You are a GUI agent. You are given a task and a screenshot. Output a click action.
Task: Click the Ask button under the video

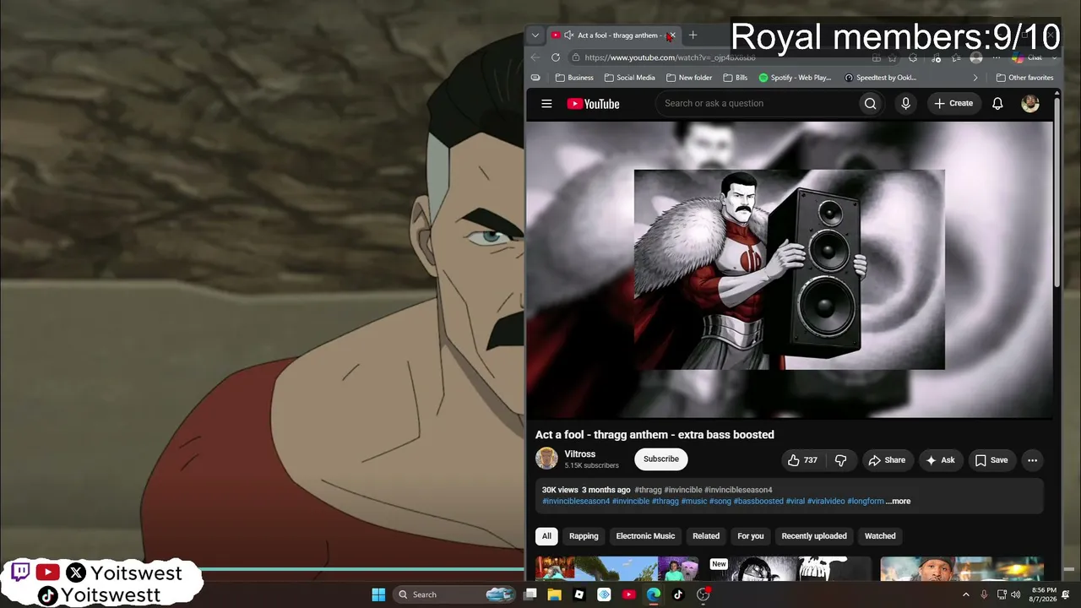(940, 460)
